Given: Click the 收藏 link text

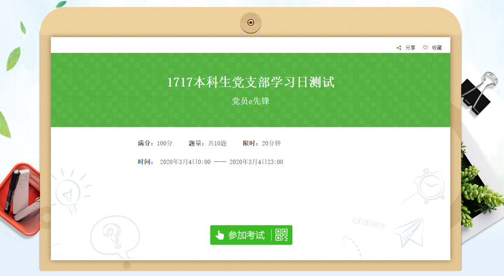Looking at the screenshot, I should 437,48.
